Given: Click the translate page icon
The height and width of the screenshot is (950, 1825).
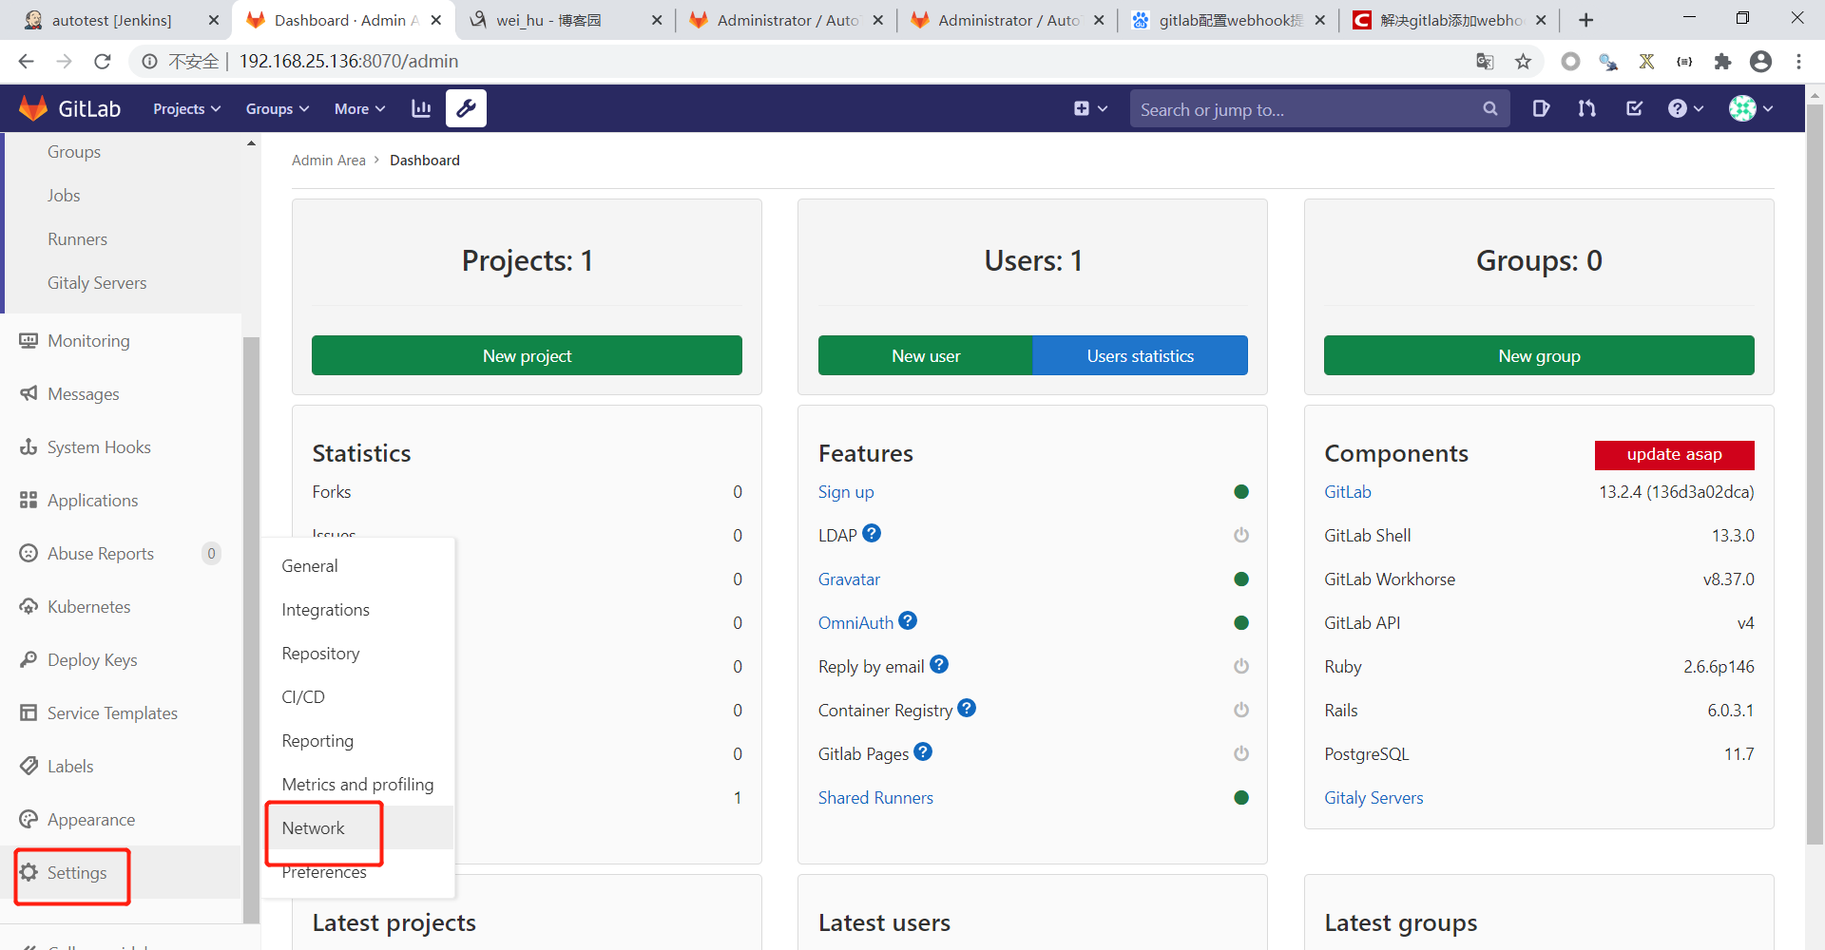Looking at the screenshot, I should (x=1485, y=61).
